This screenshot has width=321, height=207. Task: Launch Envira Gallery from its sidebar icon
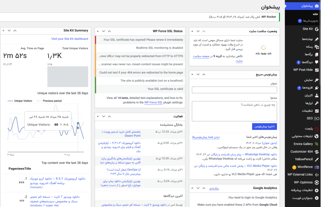click(x=316, y=144)
